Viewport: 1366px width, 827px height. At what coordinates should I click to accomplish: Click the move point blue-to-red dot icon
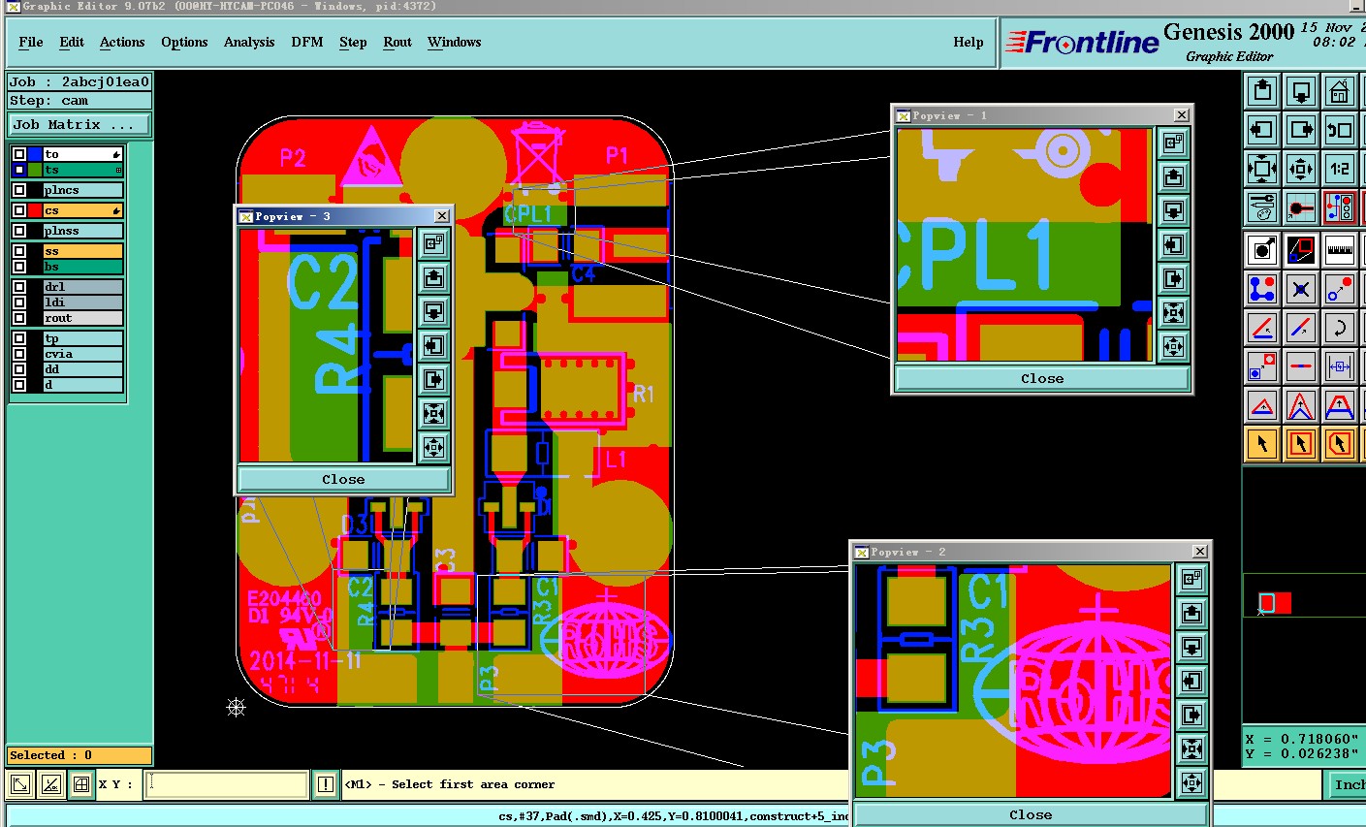(1339, 289)
